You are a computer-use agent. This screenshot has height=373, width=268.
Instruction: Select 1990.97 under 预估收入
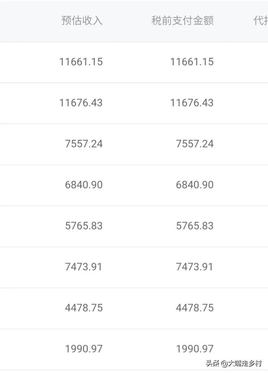point(84,349)
